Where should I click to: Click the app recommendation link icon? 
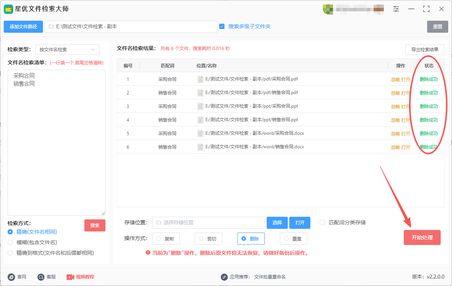click(224, 277)
